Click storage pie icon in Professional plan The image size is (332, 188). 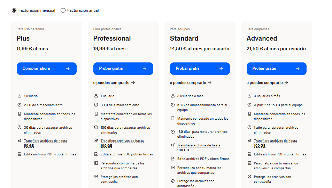96,105
